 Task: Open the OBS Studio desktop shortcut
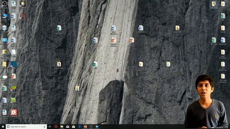4,4
